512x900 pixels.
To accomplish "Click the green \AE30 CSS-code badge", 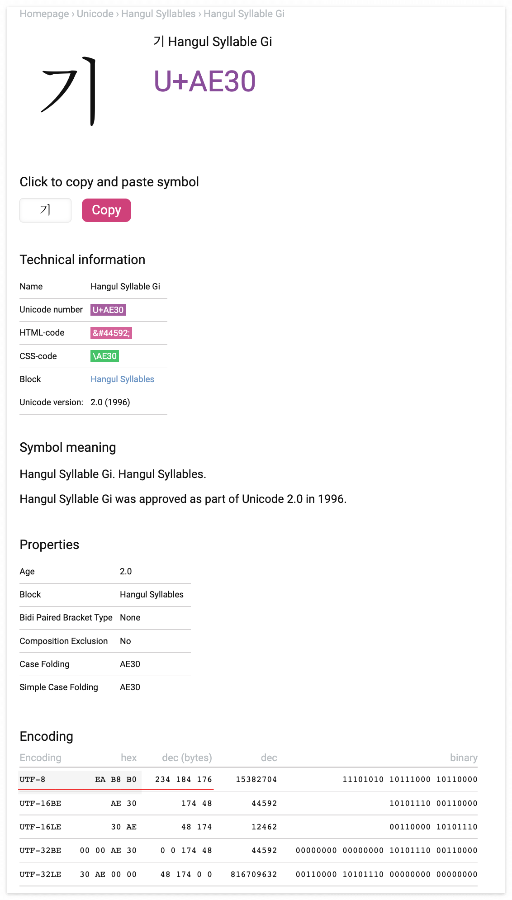I will [104, 356].
